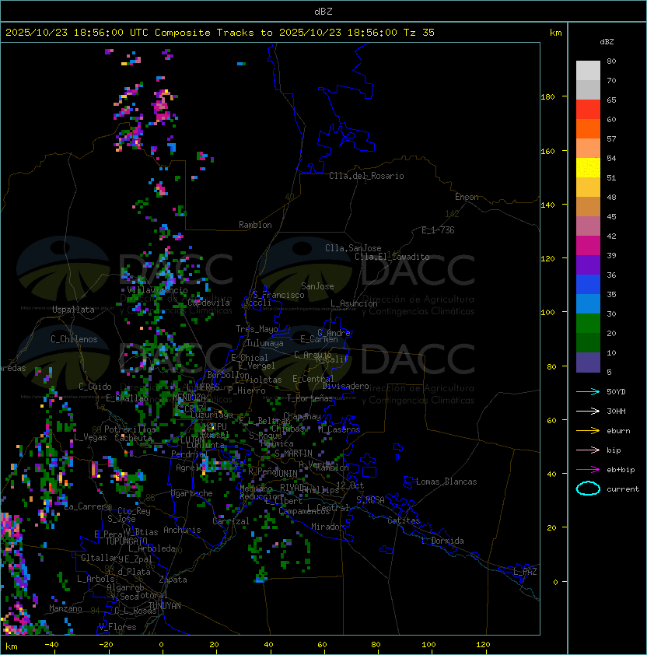The image size is (647, 655).
Task: Click the 'Tulumaya' map label
Action: [x=265, y=343]
